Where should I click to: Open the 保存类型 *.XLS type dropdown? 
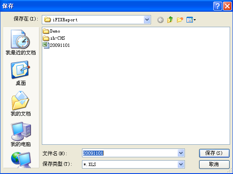point(181,164)
